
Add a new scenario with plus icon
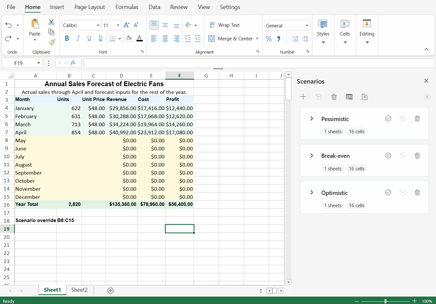coord(303,97)
